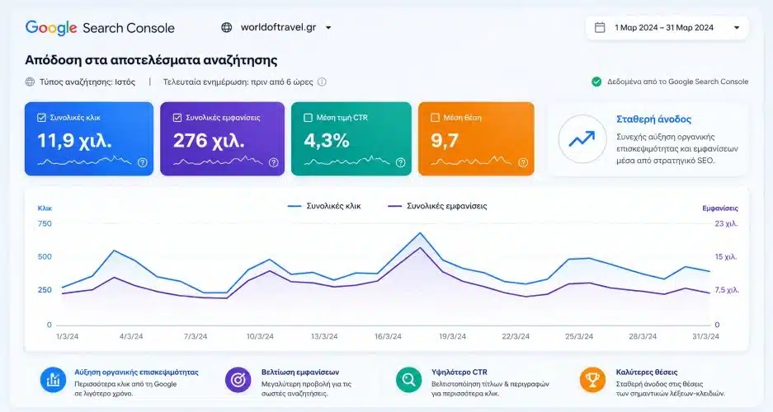This screenshot has height=412, width=773.
Task: Click Δεδομένα από το Google Search Console text
Action: pos(678,82)
